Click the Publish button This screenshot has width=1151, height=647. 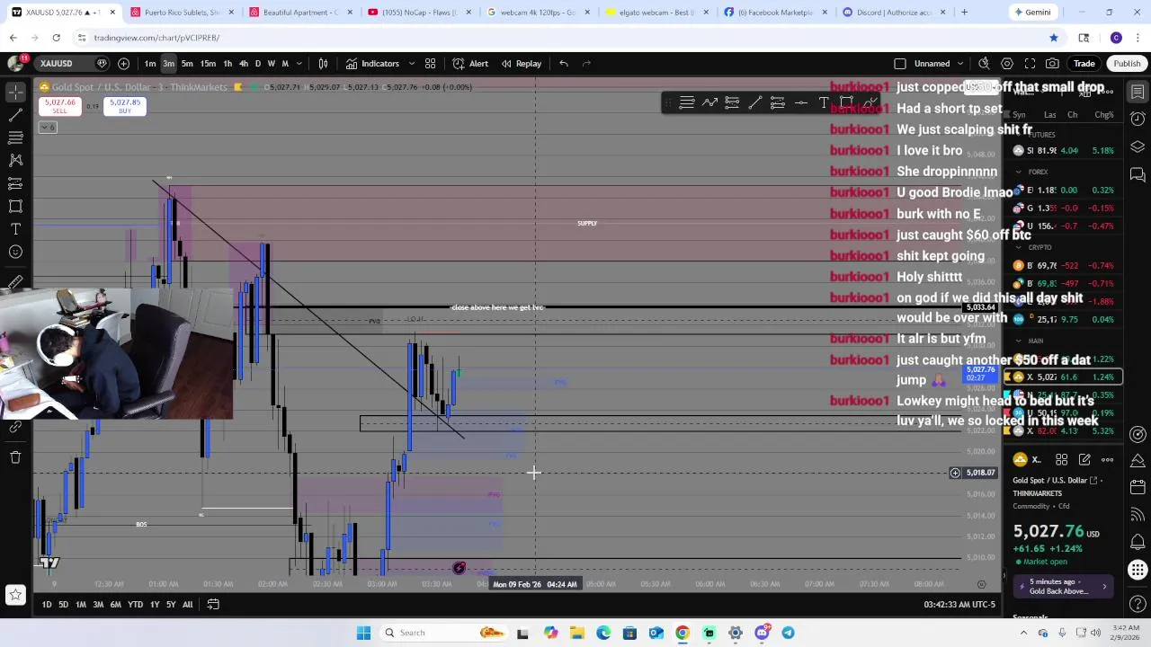[1127, 64]
